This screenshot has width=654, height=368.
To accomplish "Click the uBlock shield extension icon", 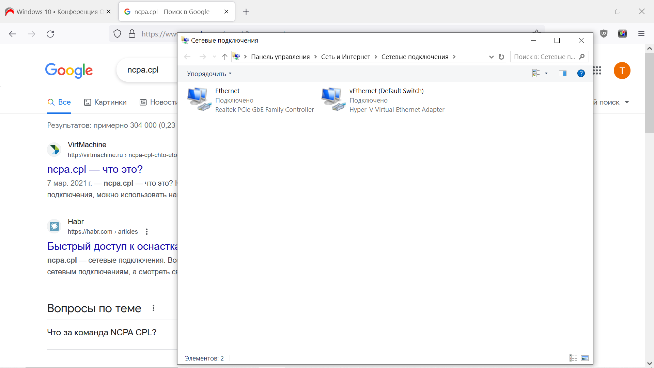I will [604, 33].
